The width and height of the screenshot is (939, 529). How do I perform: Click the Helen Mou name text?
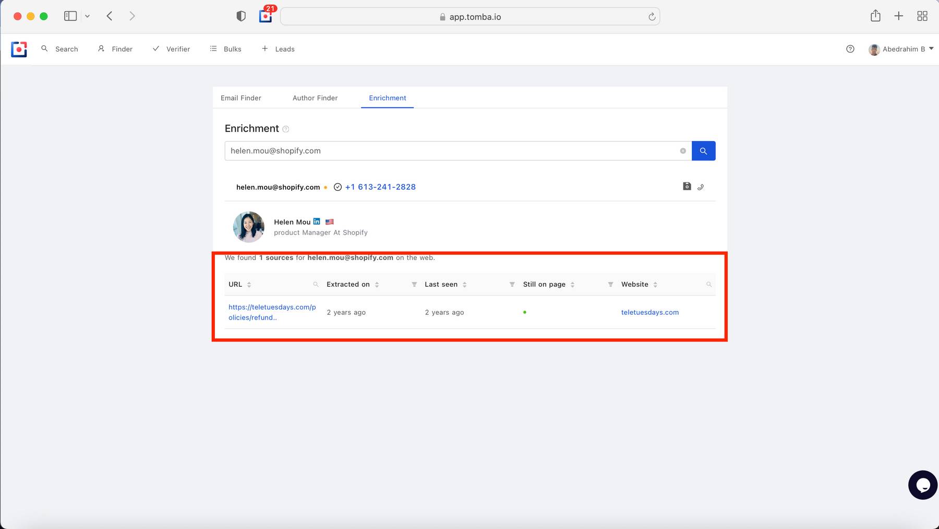pyautogui.click(x=292, y=222)
